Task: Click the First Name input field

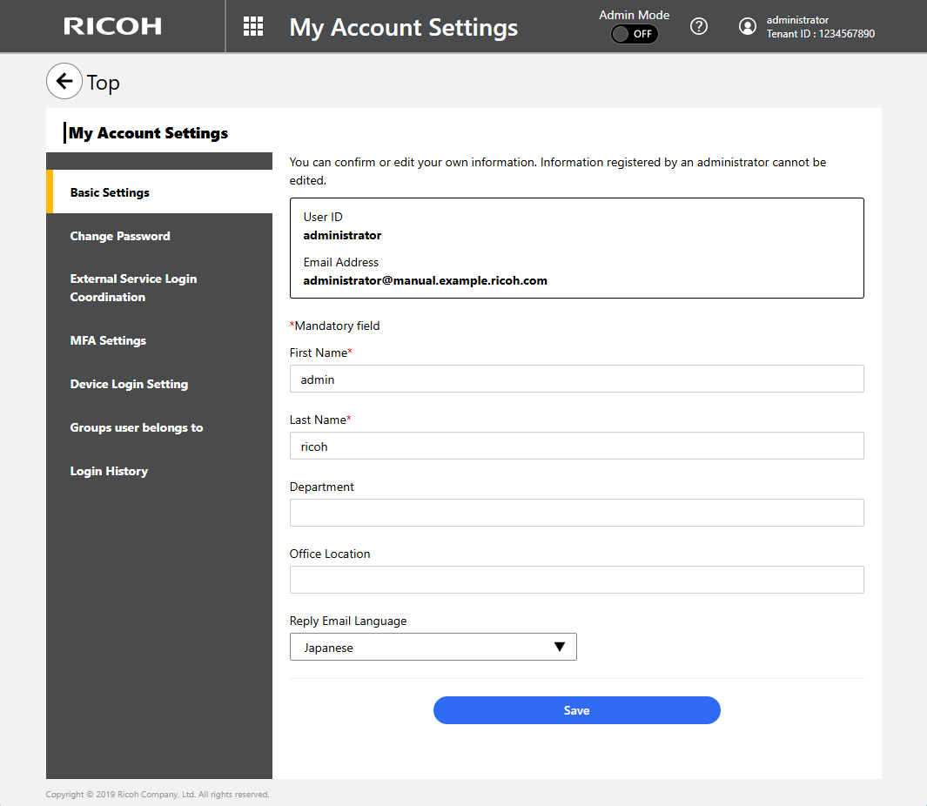Action: 576,379
